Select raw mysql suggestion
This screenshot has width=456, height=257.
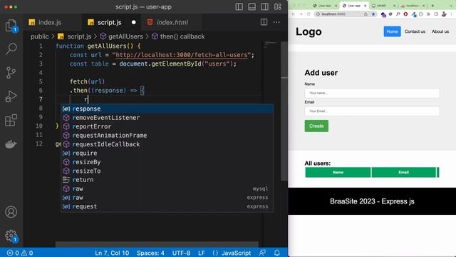(167, 188)
